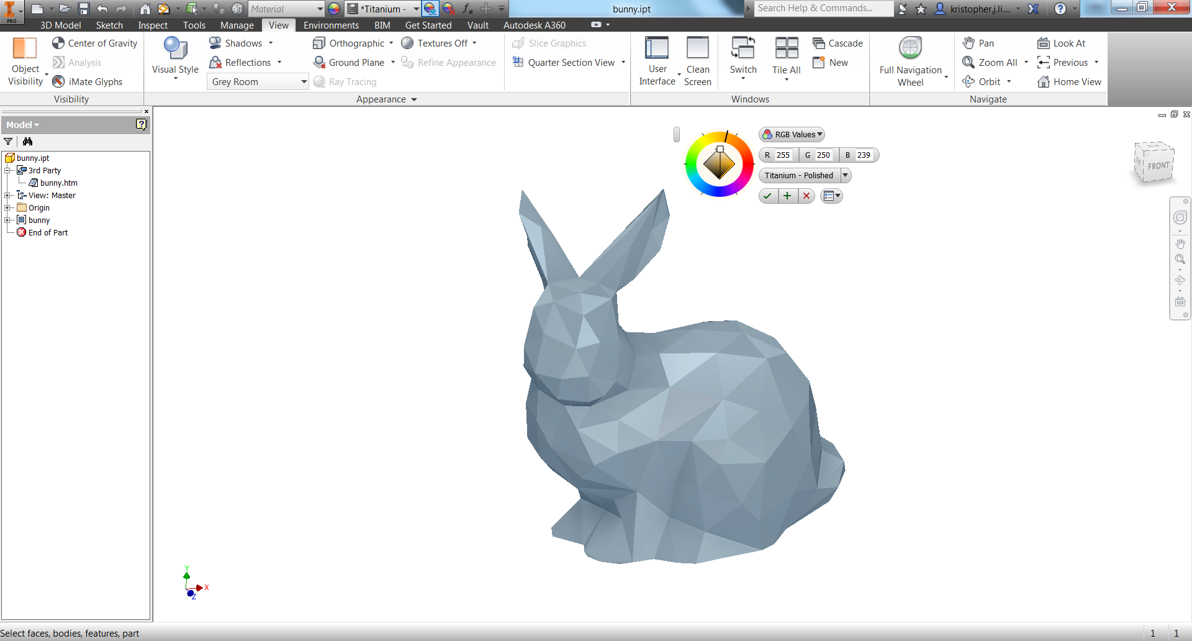
Task: Open the Environments ribbon tab
Action: click(331, 25)
